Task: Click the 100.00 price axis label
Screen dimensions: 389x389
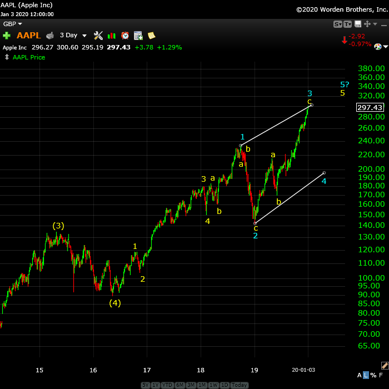Action: coord(371,278)
